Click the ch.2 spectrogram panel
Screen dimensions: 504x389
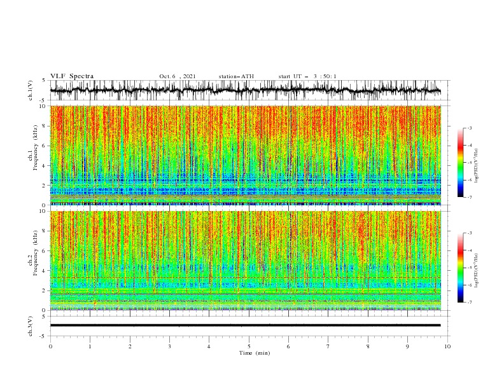coord(245,261)
